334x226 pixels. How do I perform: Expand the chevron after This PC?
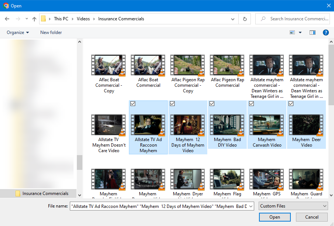tap(72, 19)
